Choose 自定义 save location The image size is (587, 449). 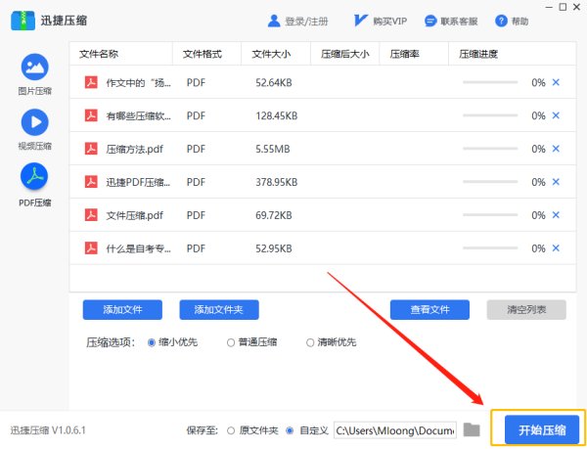(290, 430)
